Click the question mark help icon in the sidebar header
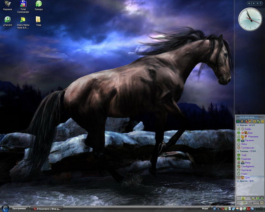 point(260,3)
